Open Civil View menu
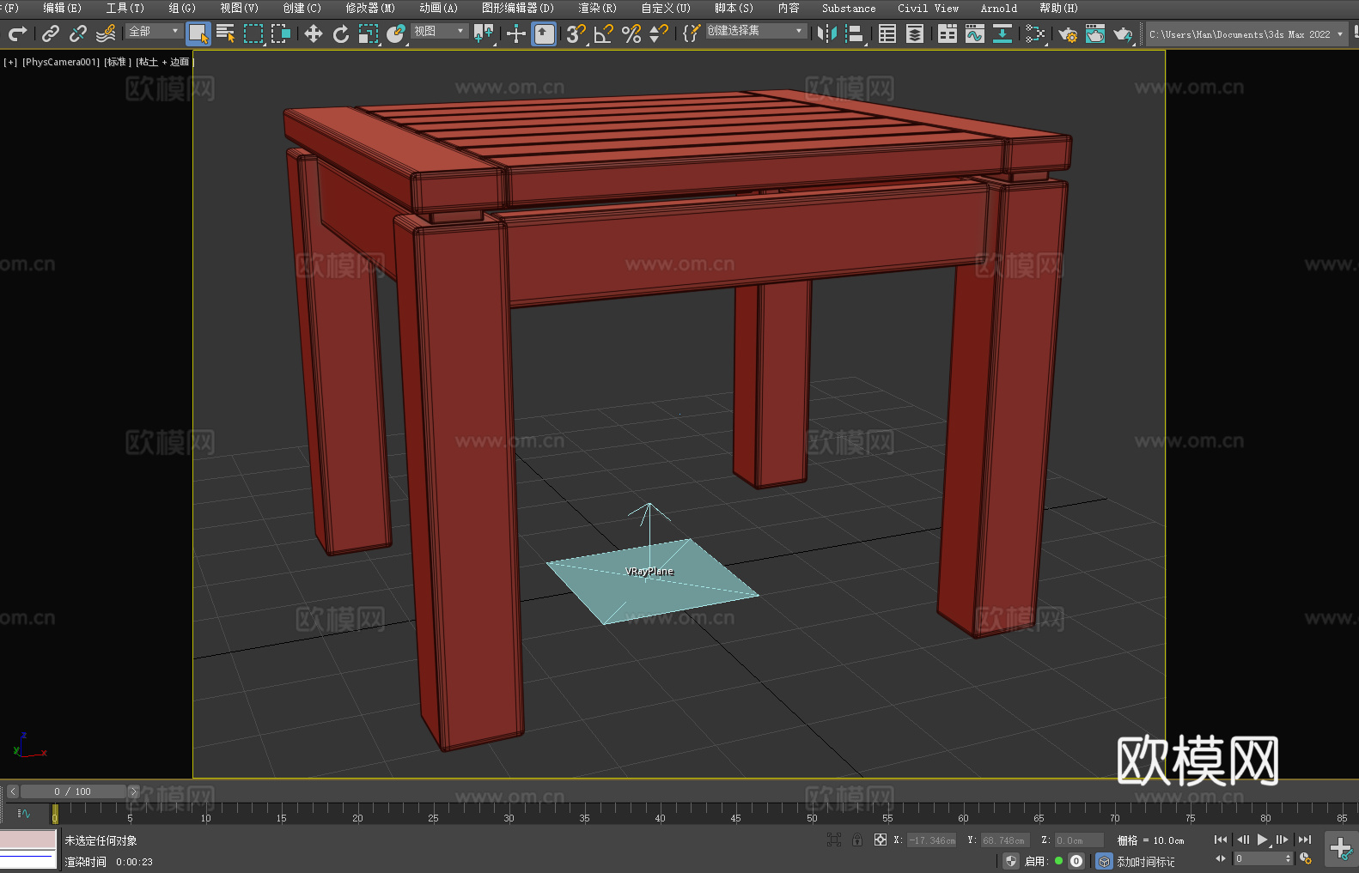The image size is (1359, 873). click(928, 8)
